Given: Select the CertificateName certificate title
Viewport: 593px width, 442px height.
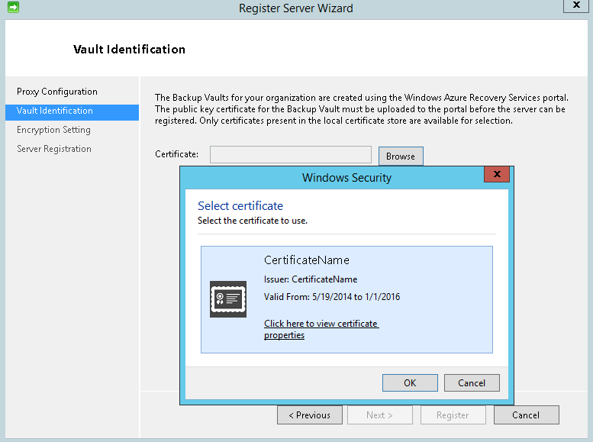Looking at the screenshot, I should pos(306,260).
